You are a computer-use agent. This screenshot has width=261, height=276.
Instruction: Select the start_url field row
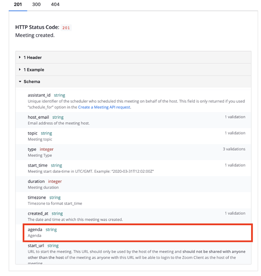click(x=133, y=253)
